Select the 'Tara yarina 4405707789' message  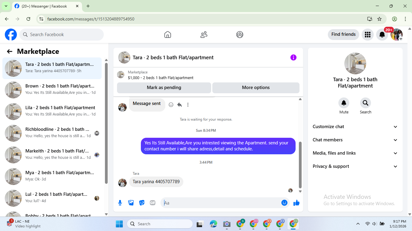tap(156, 182)
